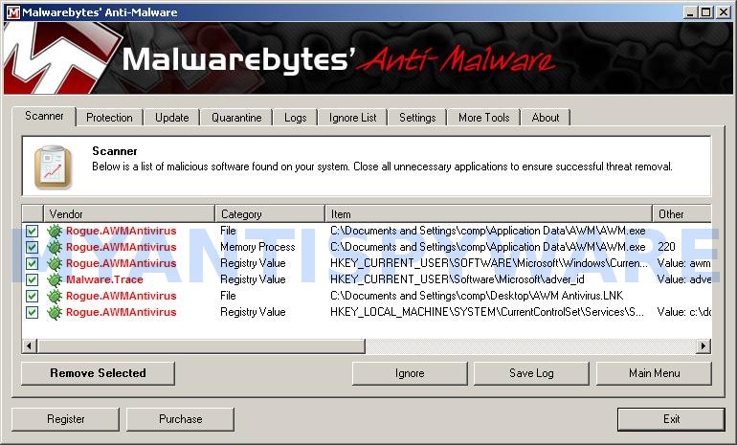Uncheck the Memory Process entry checkbox
737x445 pixels.
(x=32, y=247)
